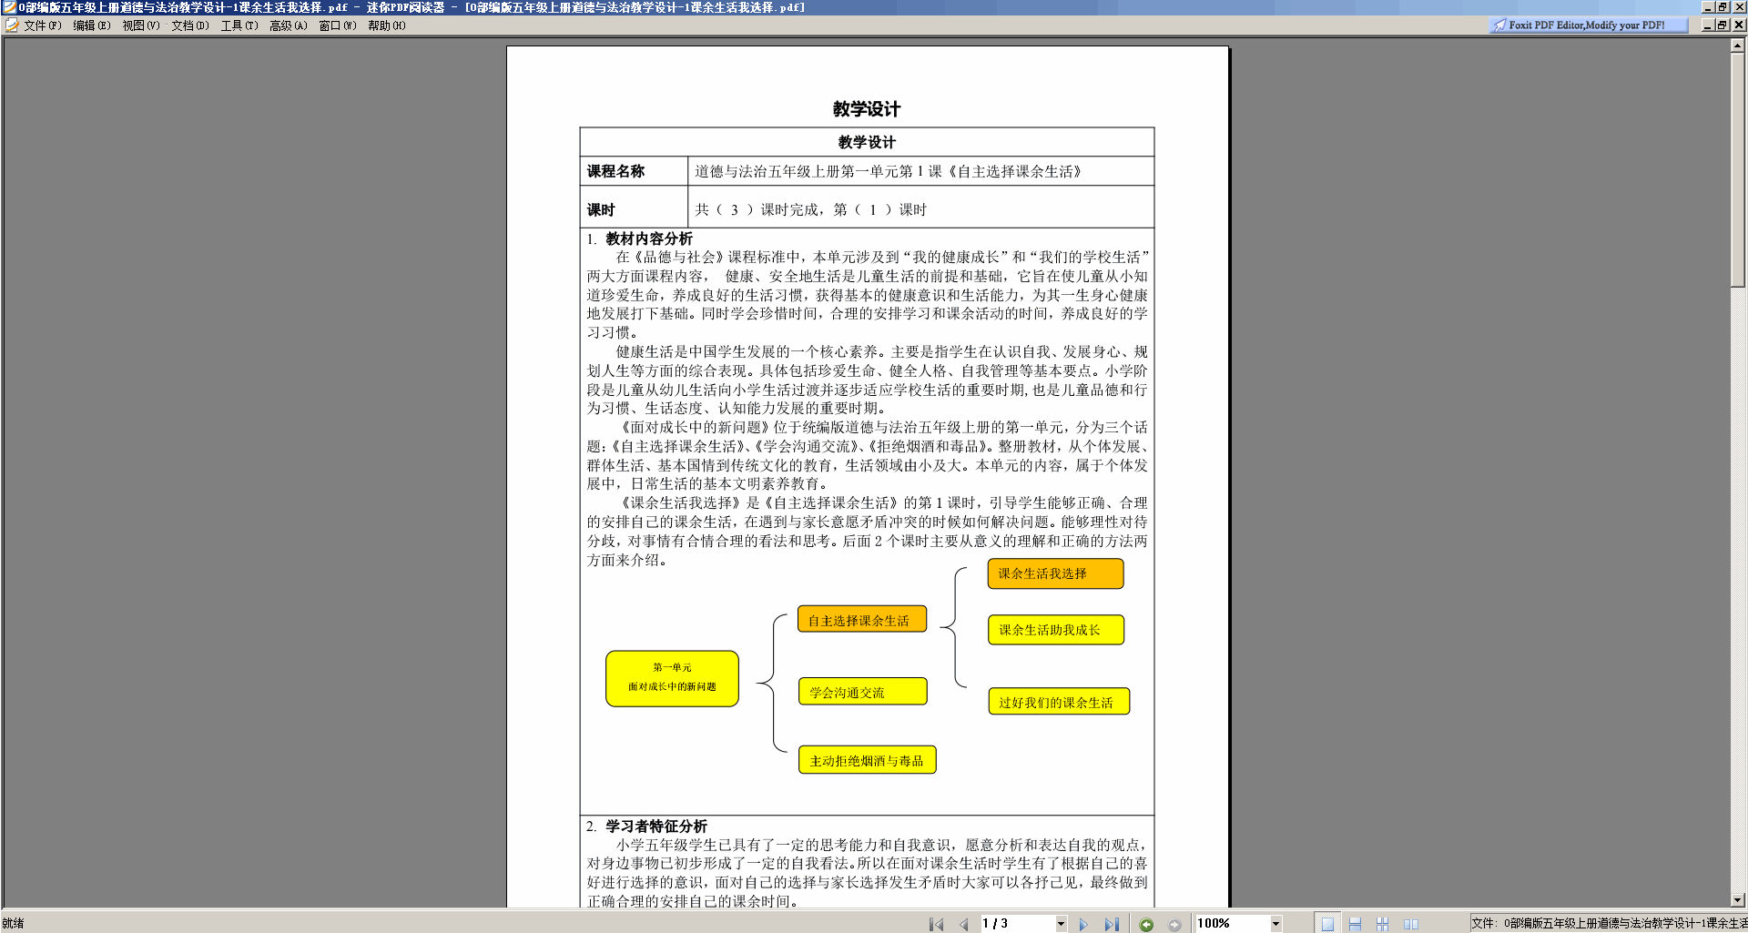Click the green go-back view button

1147,924
